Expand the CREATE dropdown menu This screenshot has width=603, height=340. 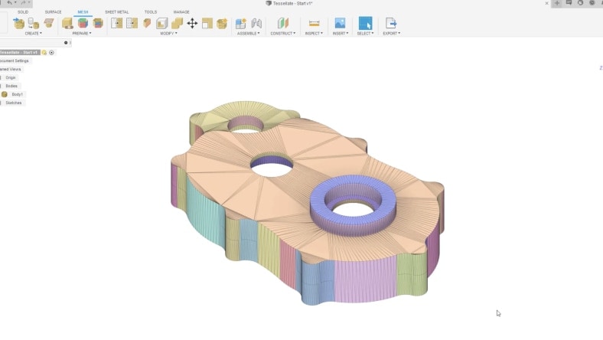point(33,34)
